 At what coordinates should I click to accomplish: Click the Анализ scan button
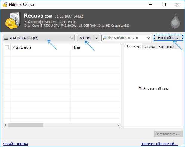click(x=85, y=38)
